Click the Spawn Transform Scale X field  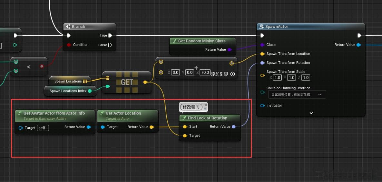[x=277, y=78]
